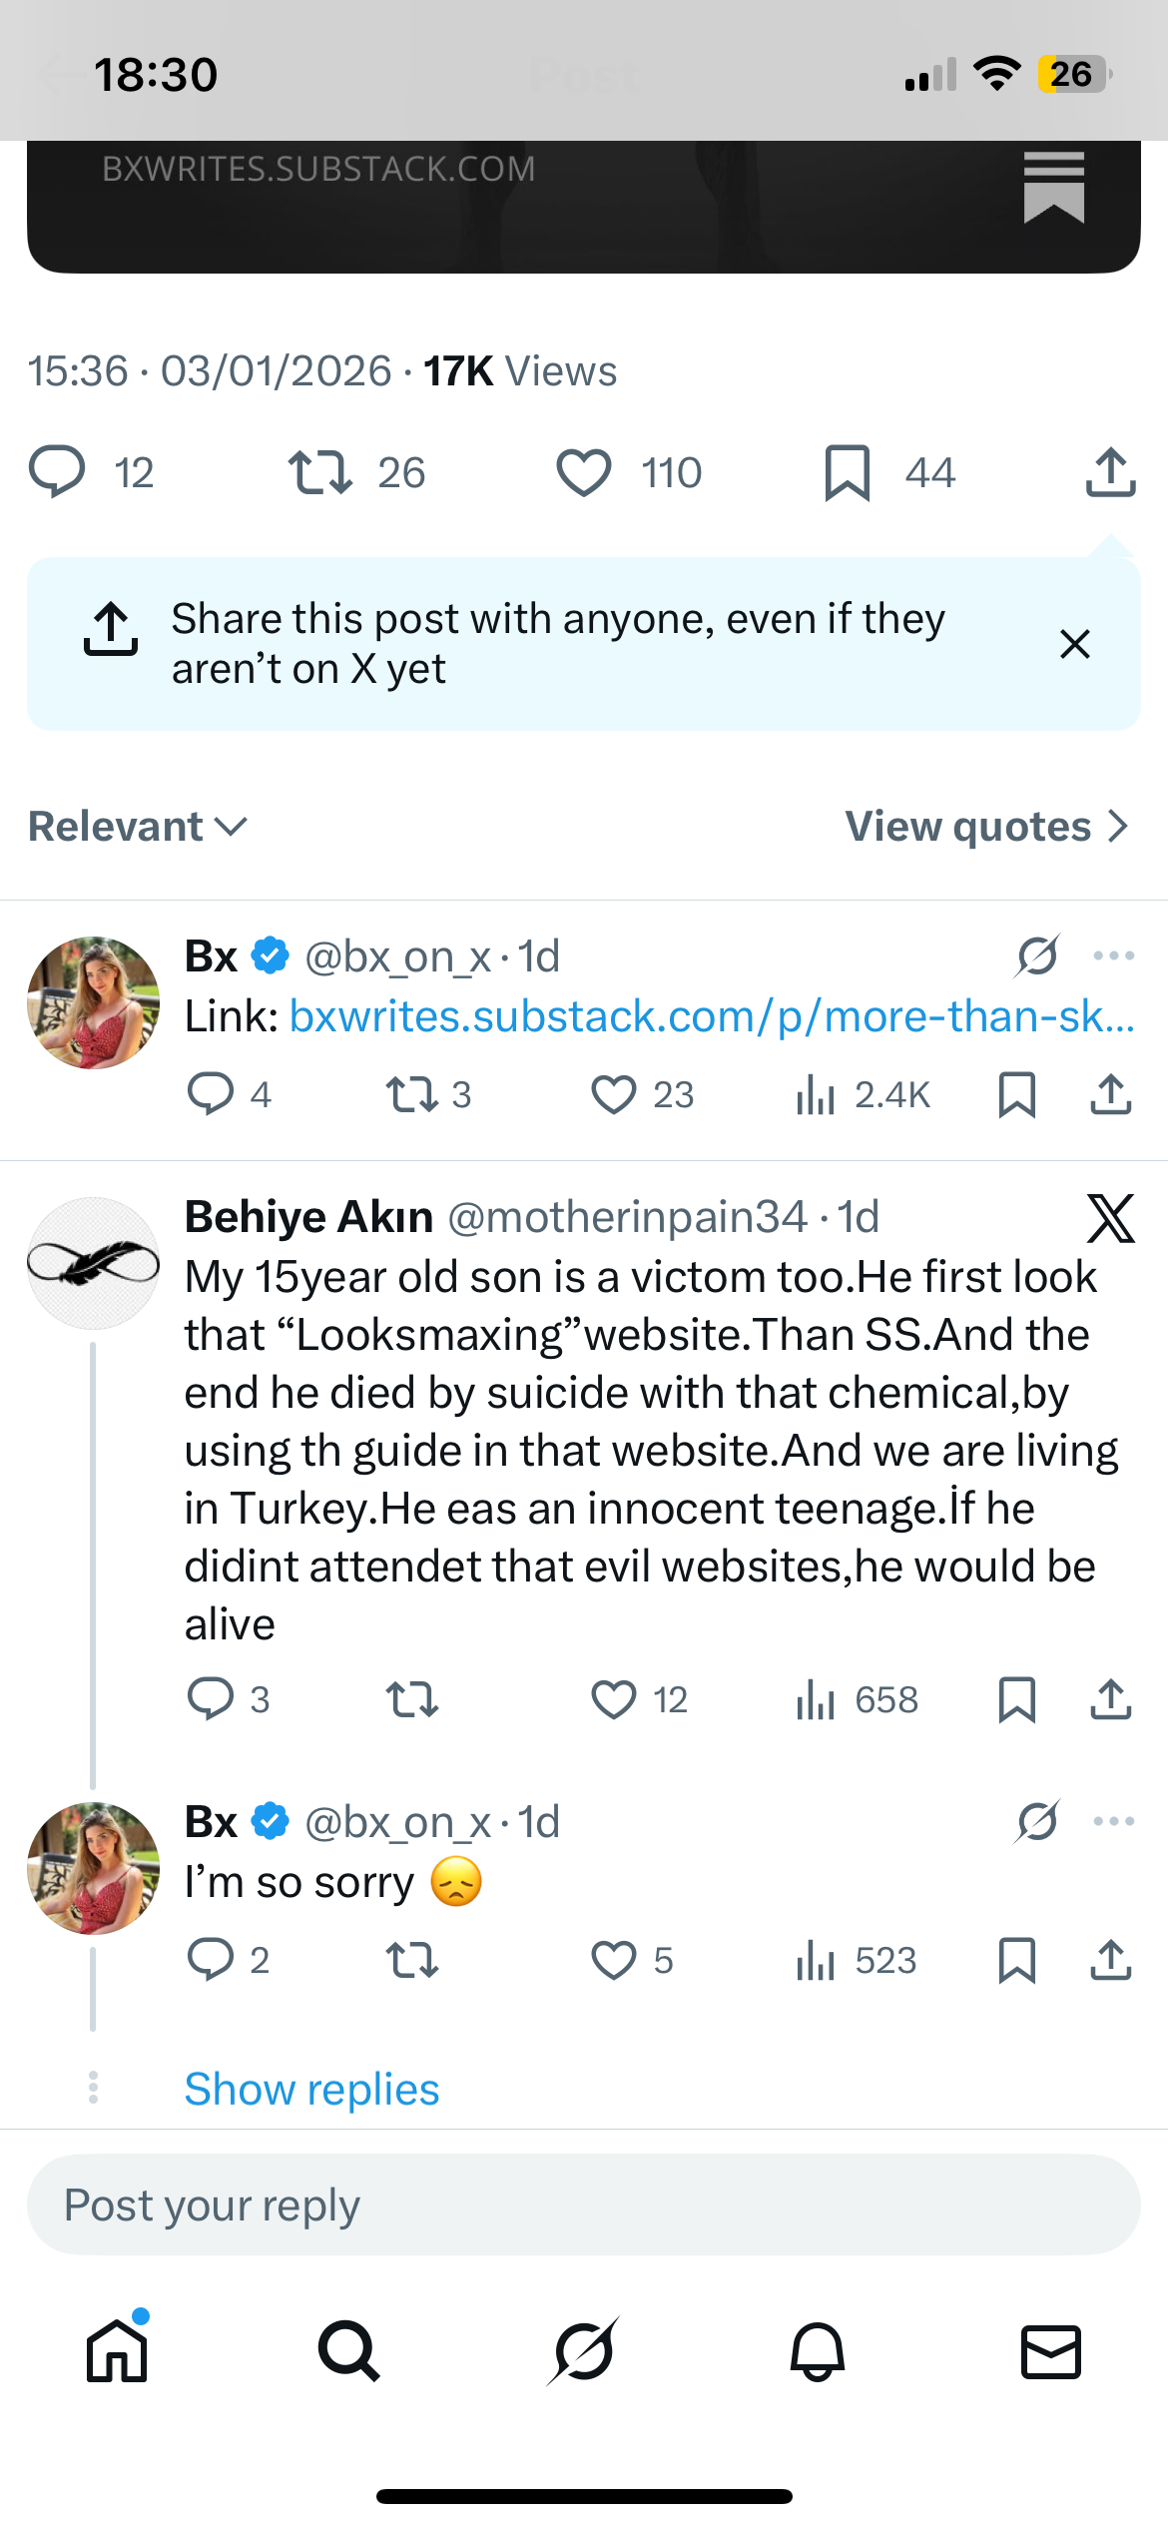This screenshot has height=2528, width=1168.
Task: Like Behiye Akın's reply
Action: tap(614, 1699)
